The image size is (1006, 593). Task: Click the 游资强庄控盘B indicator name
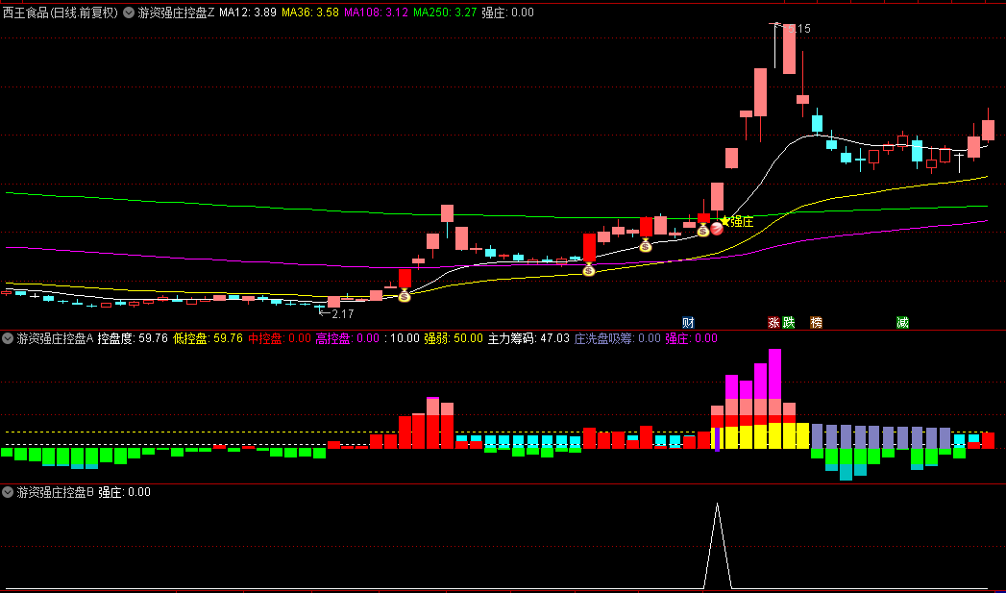click(x=55, y=492)
